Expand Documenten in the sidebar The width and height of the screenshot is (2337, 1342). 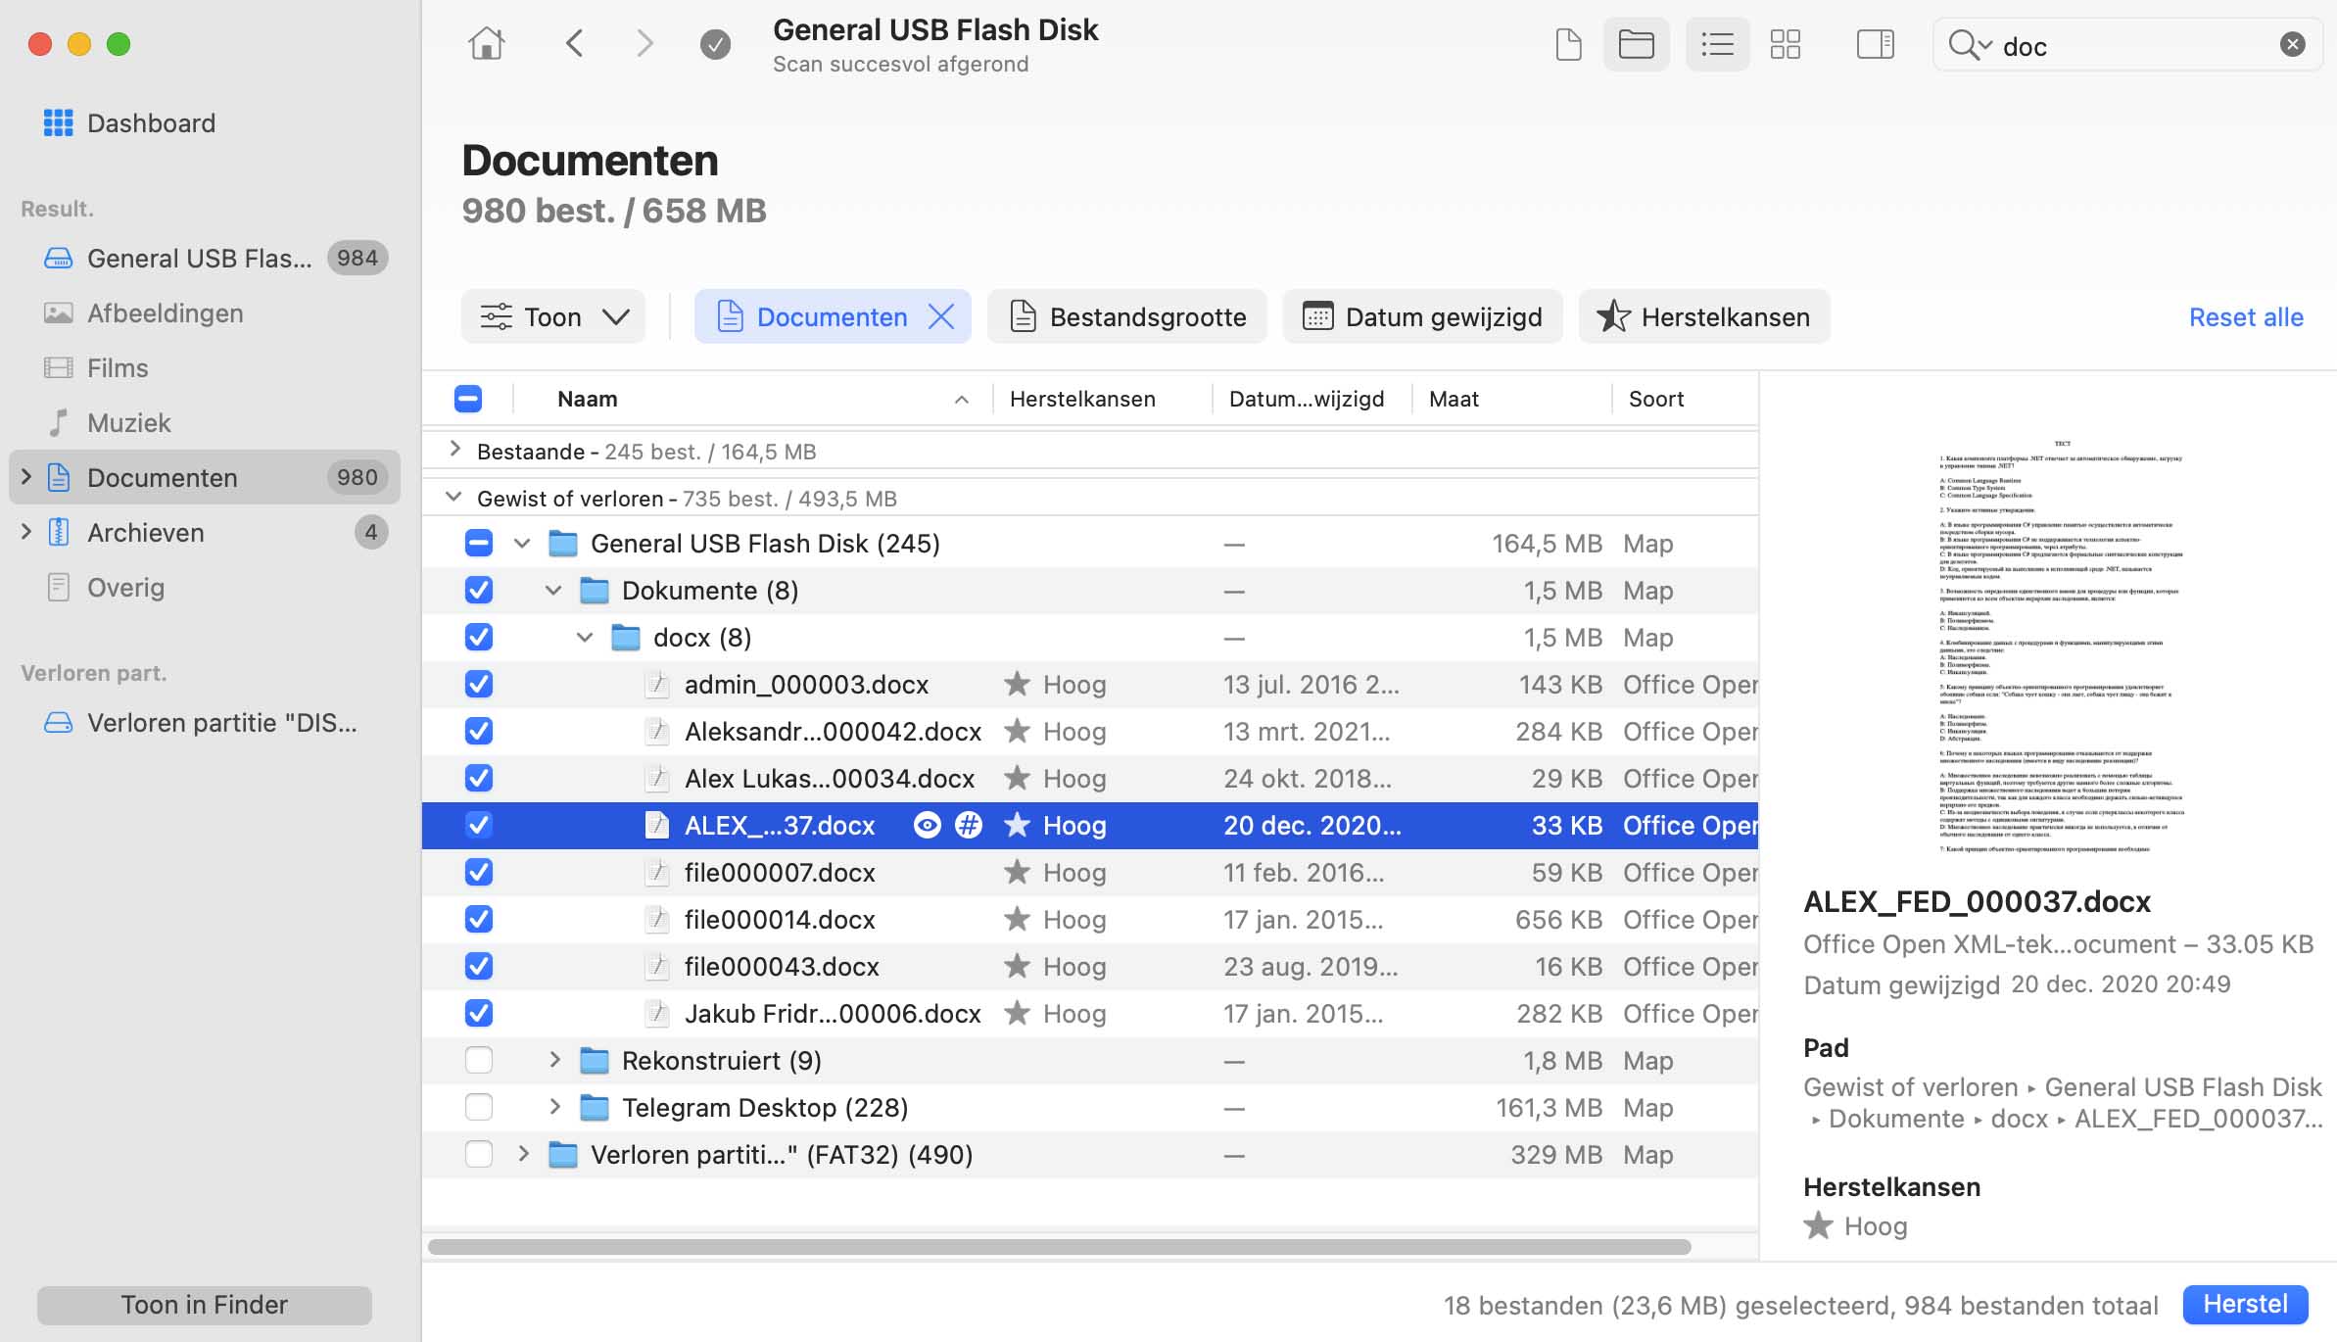[26, 477]
